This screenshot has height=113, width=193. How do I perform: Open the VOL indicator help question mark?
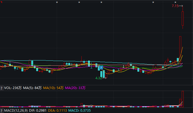(1, 88)
